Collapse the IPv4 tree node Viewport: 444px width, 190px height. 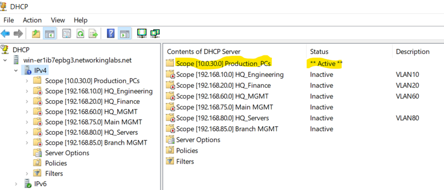(16, 71)
